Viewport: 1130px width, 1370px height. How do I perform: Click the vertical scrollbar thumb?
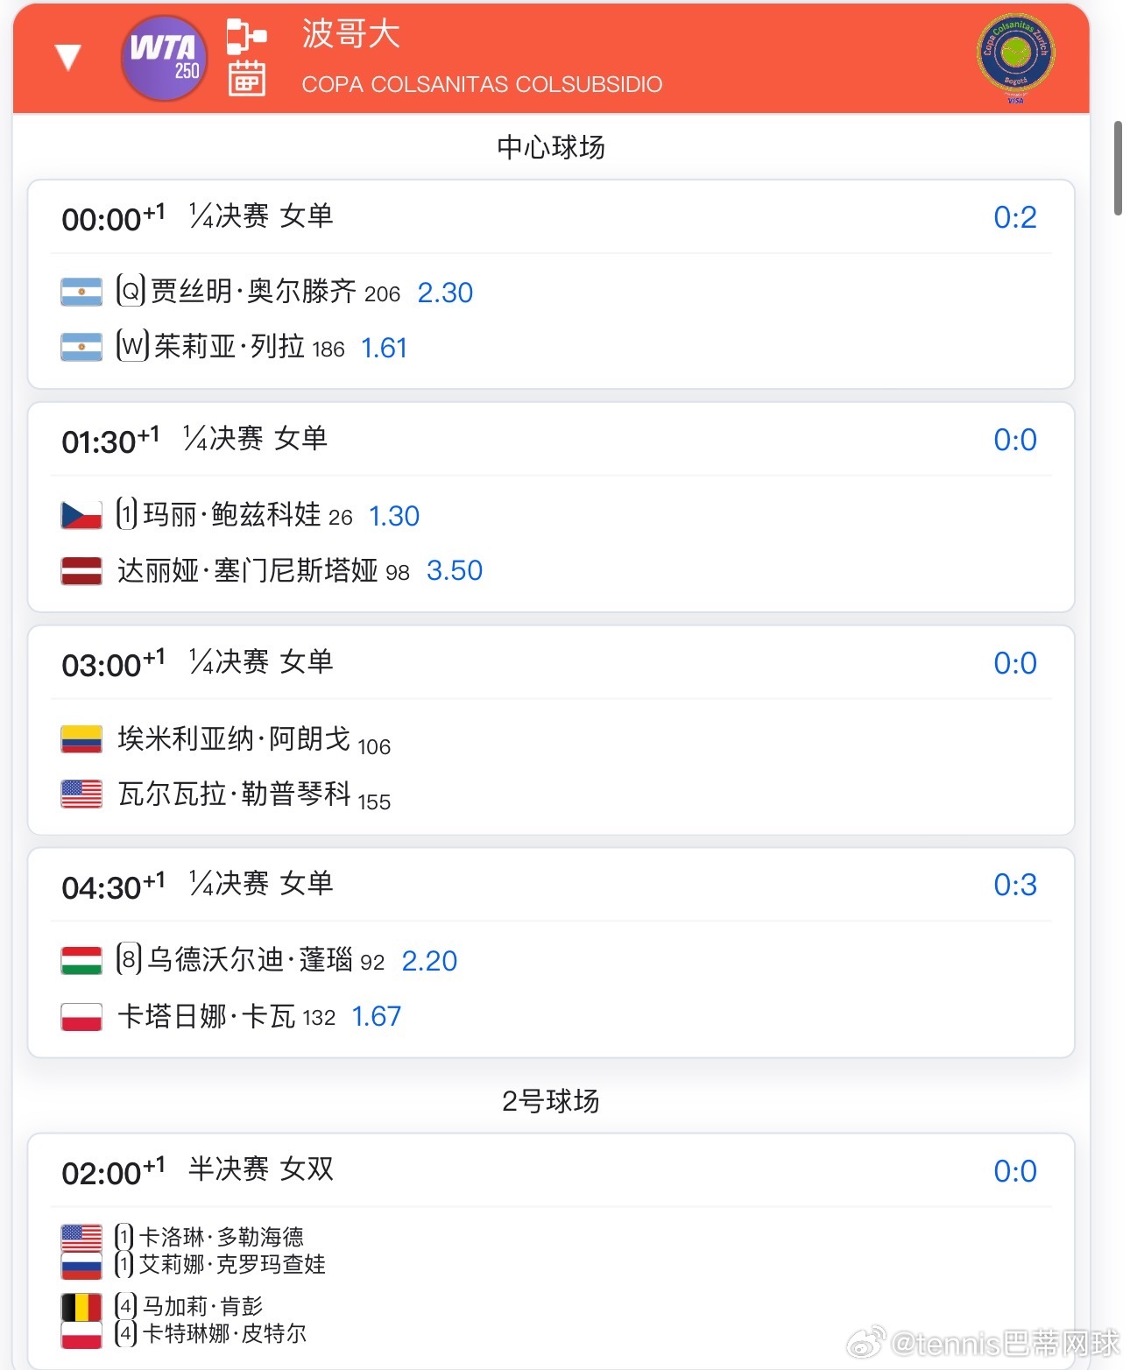(1118, 168)
